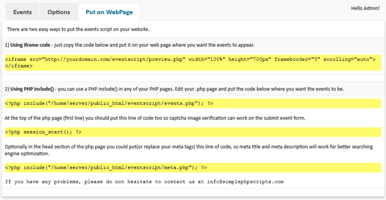Click the session_start() code line
This screenshot has width=386, height=200.
193,132
